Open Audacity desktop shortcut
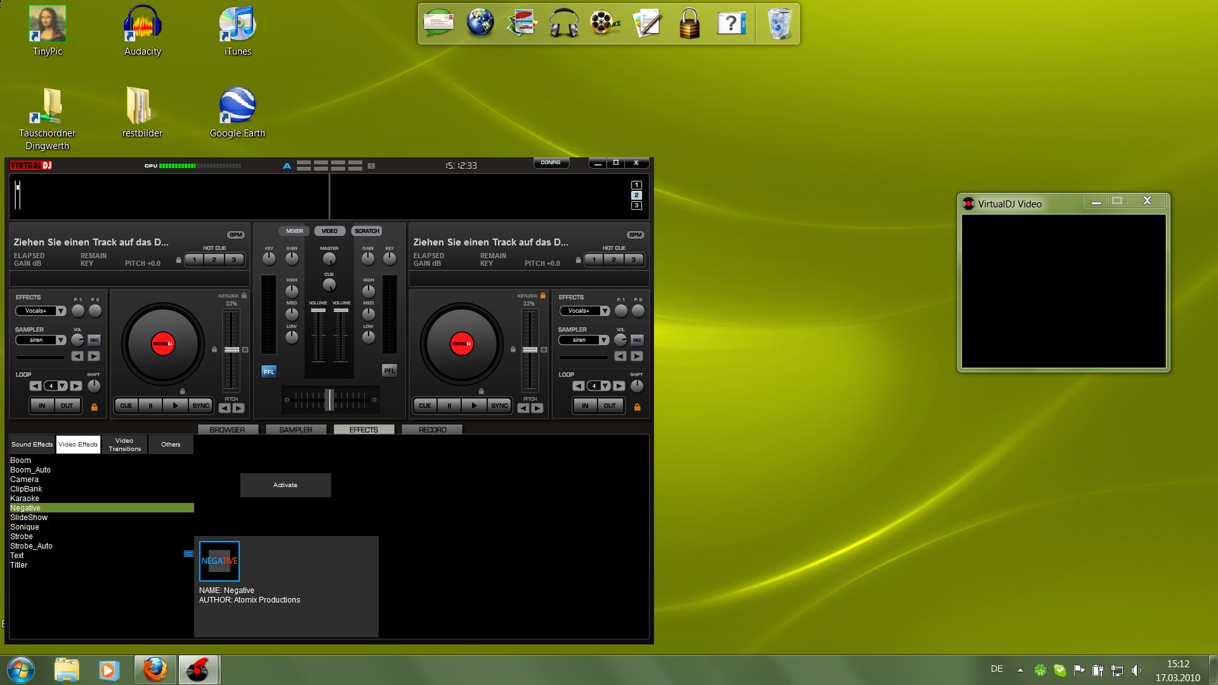The height and width of the screenshot is (685, 1218). tap(143, 30)
